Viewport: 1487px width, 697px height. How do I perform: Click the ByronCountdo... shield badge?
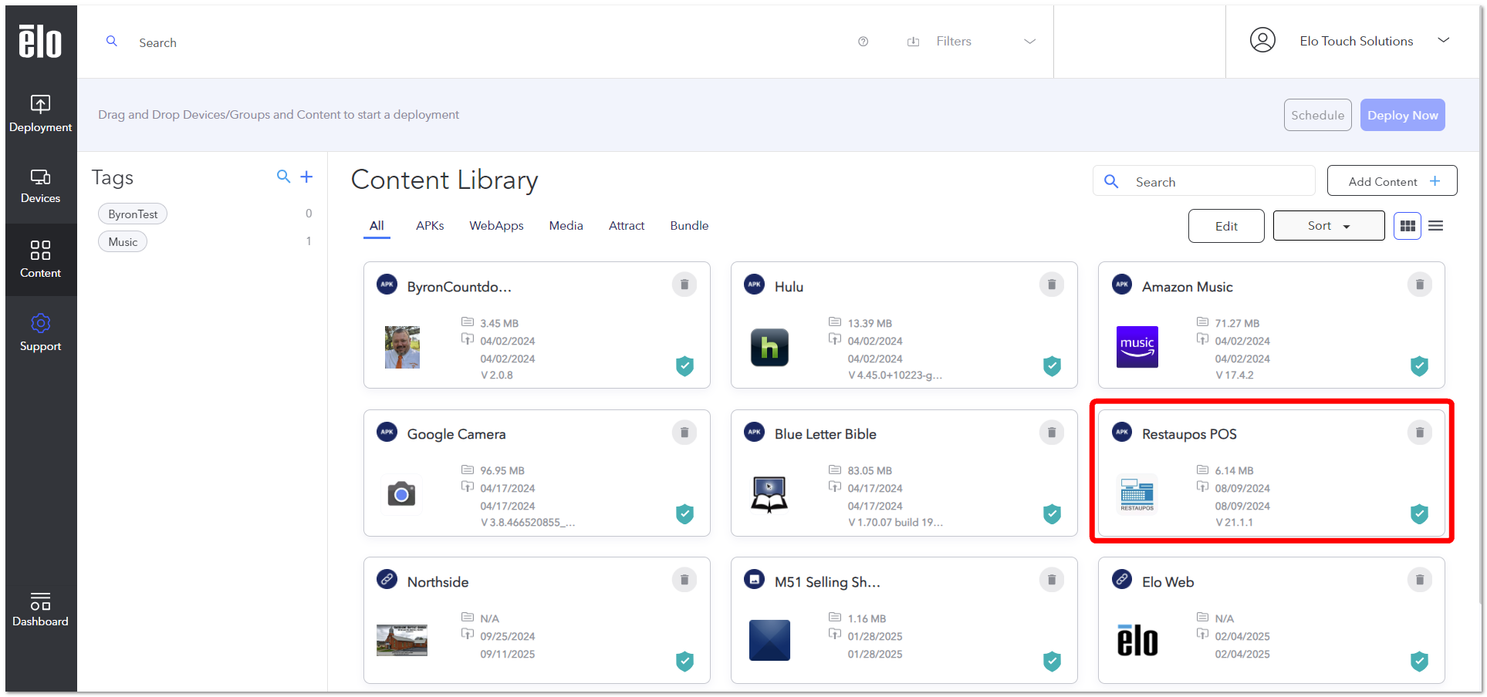684,366
